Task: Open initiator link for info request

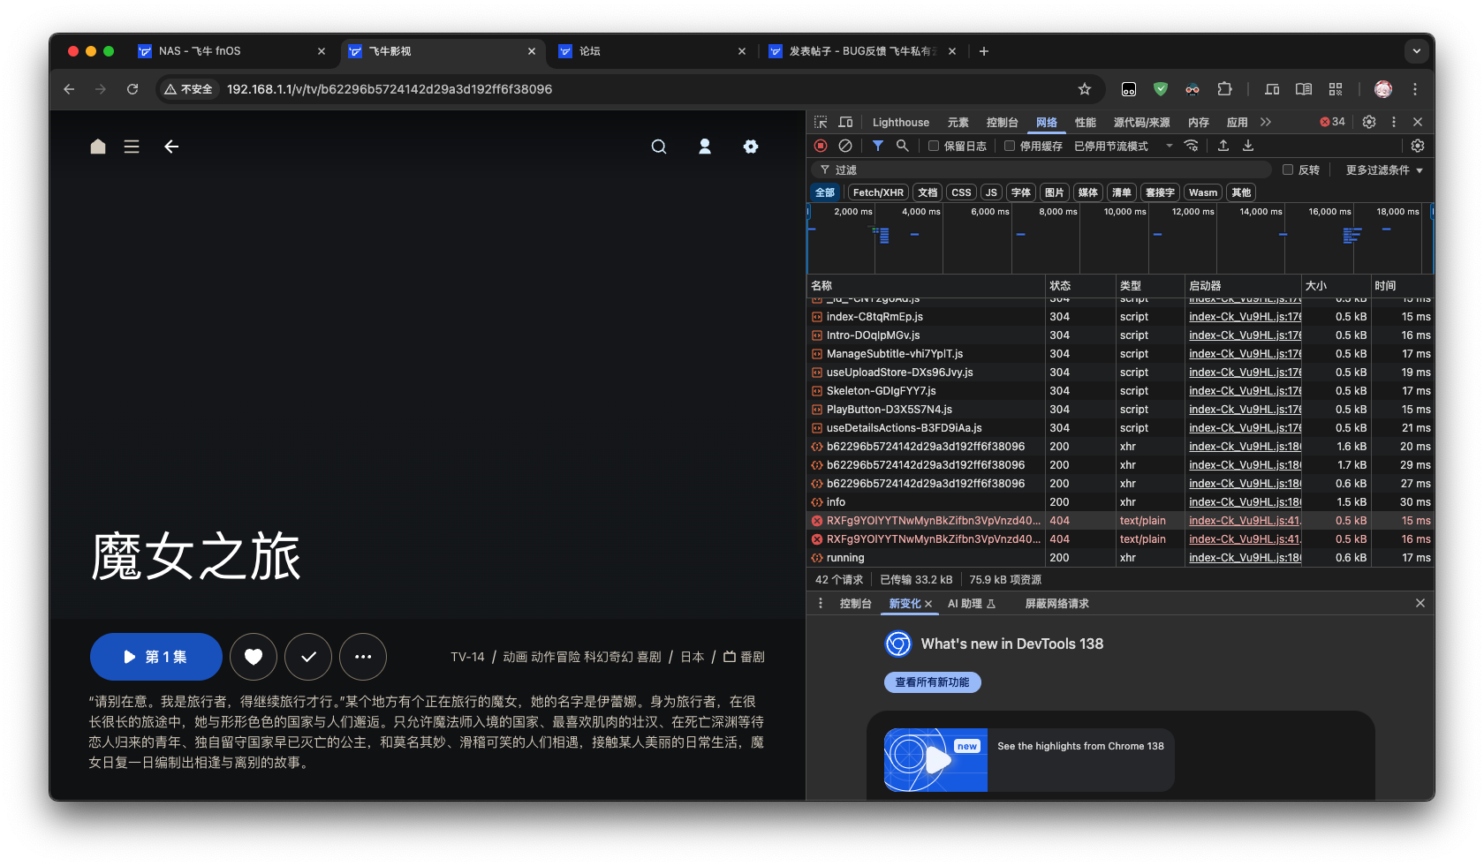Action: (1245, 502)
